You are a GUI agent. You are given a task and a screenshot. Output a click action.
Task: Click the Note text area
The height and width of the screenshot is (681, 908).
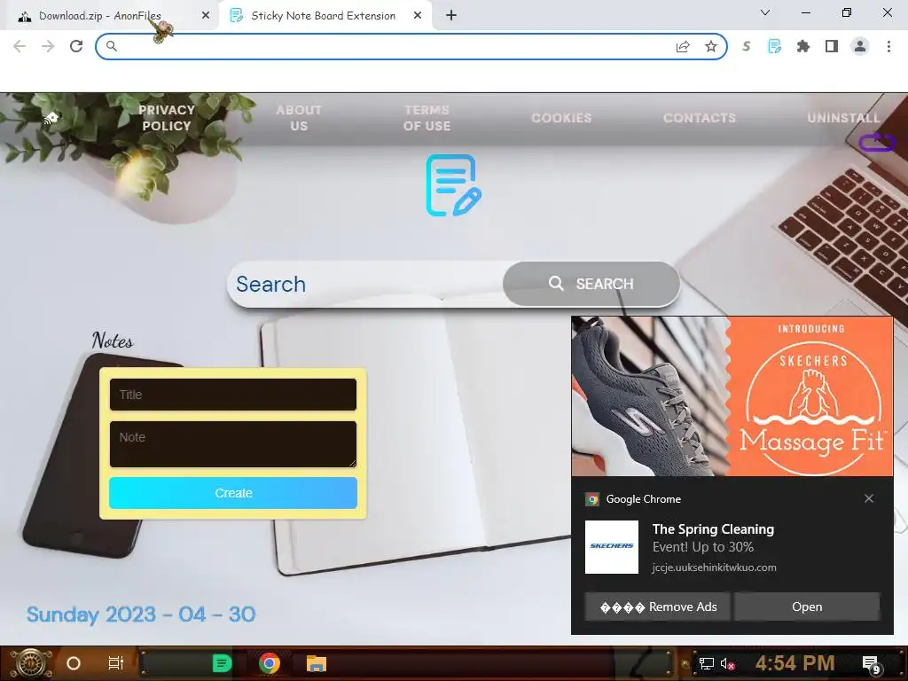click(233, 444)
